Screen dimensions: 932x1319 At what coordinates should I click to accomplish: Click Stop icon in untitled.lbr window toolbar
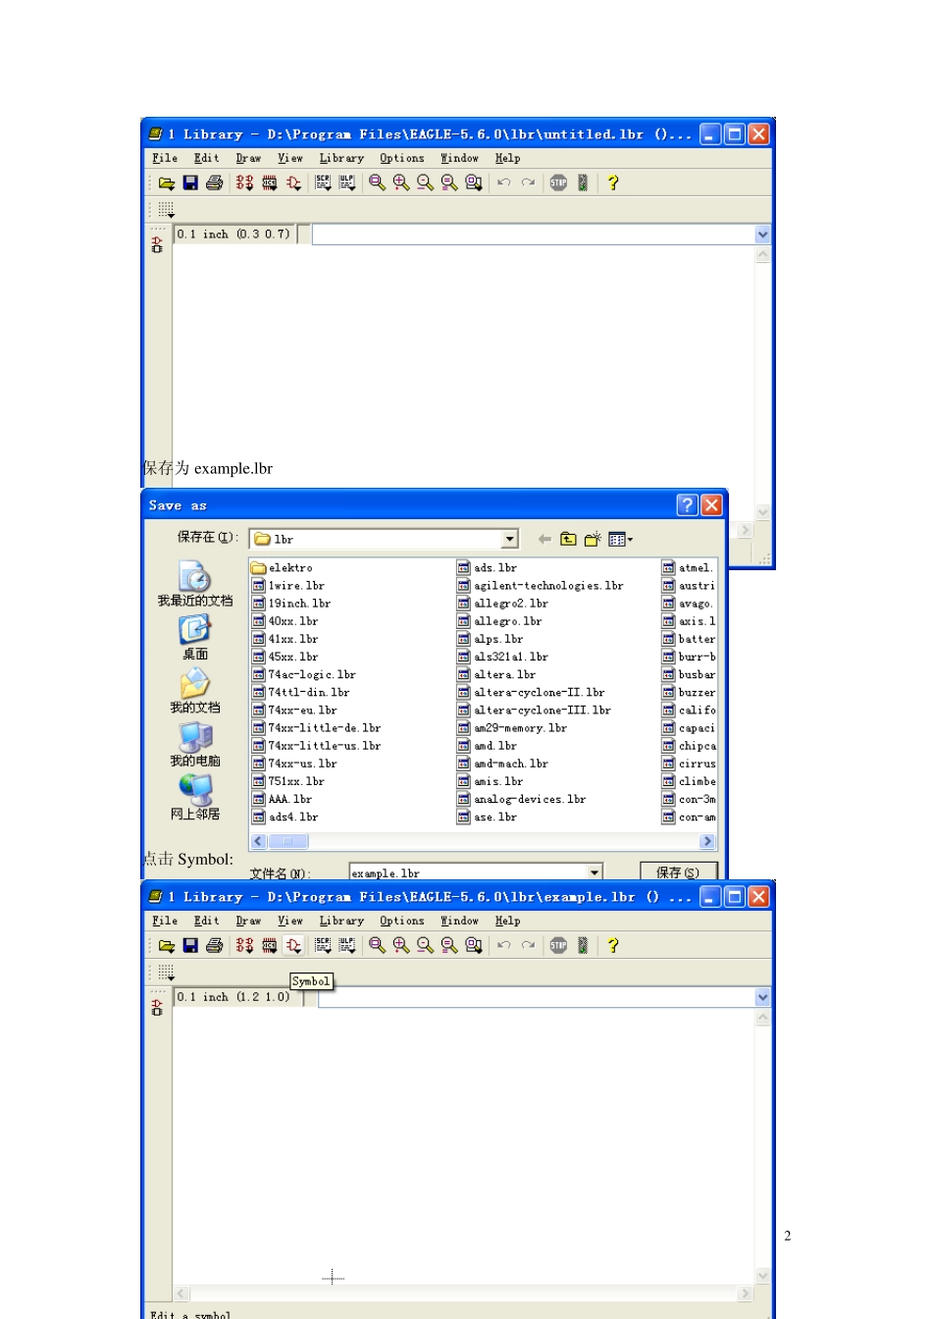tap(558, 183)
